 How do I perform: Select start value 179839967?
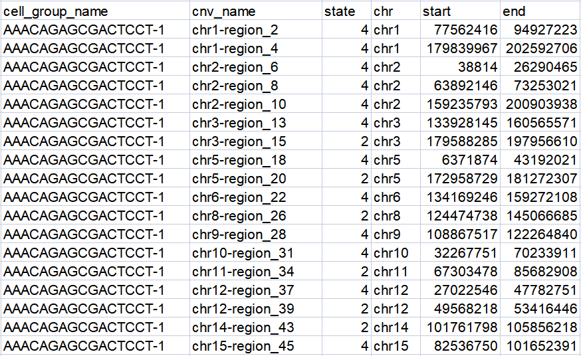(x=460, y=48)
